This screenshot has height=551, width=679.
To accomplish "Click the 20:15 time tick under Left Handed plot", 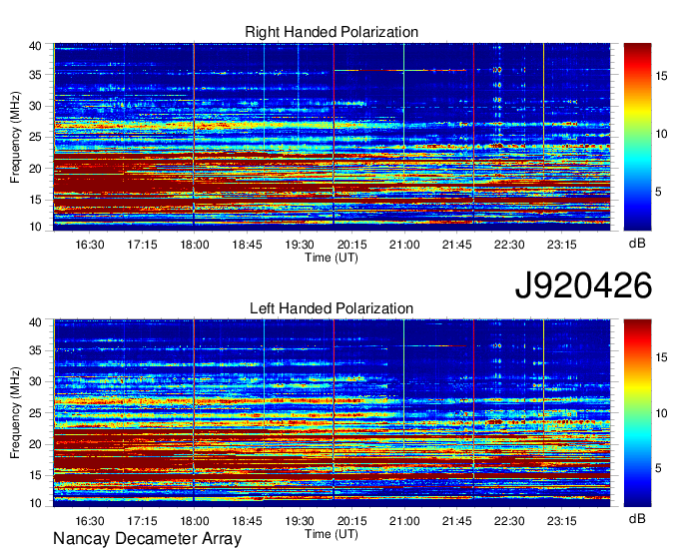I will [352, 521].
